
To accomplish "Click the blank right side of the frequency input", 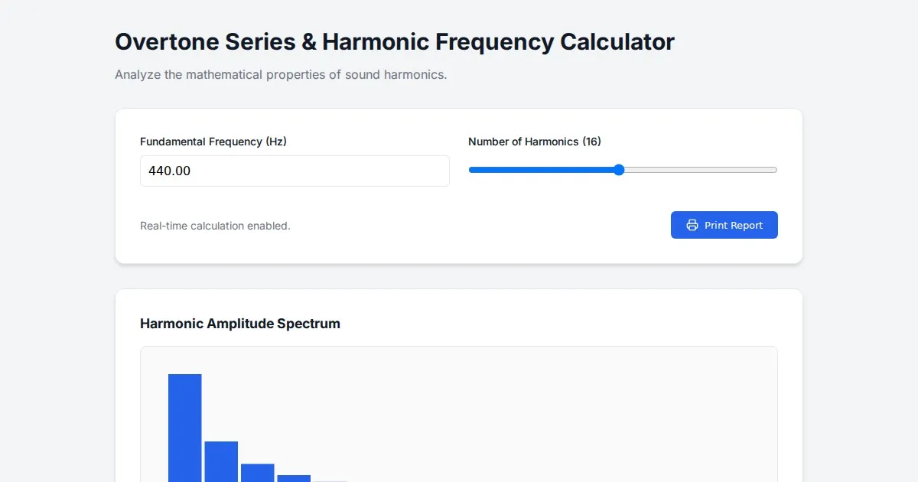I will tap(382, 171).
